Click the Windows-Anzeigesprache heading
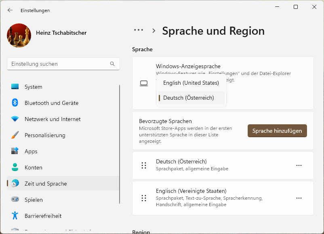The height and width of the screenshot is (234, 324). pyautogui.click(x=188, y=66)
